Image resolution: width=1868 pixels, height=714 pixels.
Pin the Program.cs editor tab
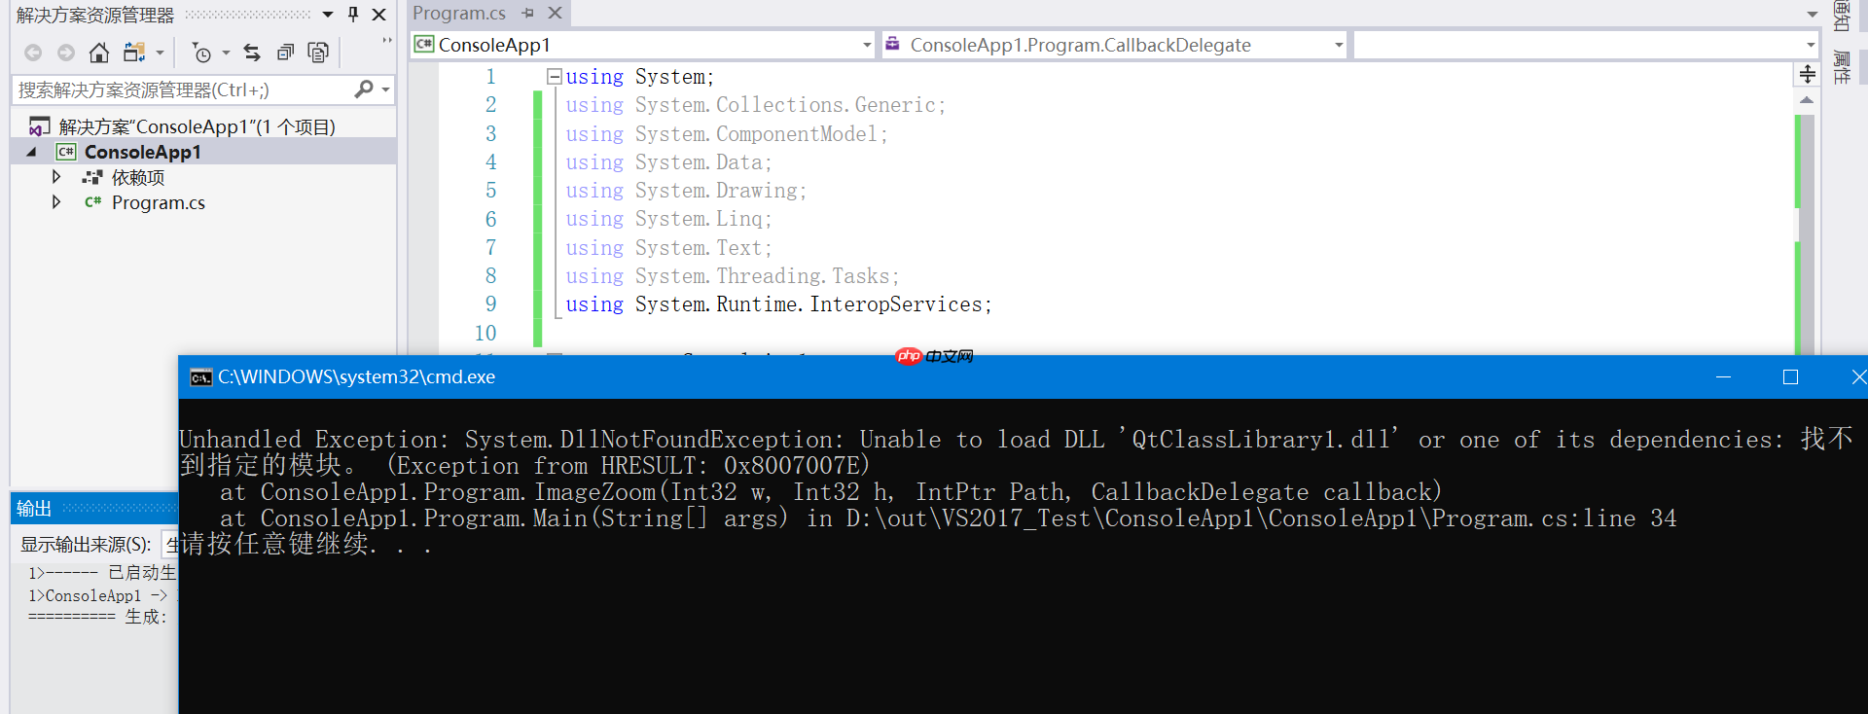pos(528,14)
